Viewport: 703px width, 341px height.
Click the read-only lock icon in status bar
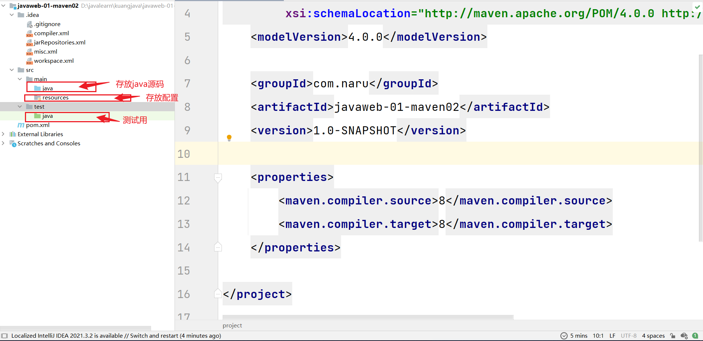coord(673,336)
